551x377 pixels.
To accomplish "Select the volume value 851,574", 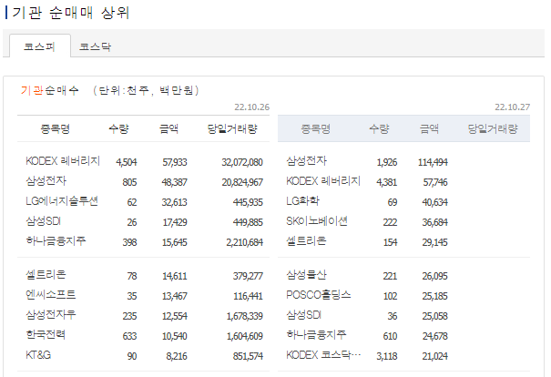I will [248, 356].
